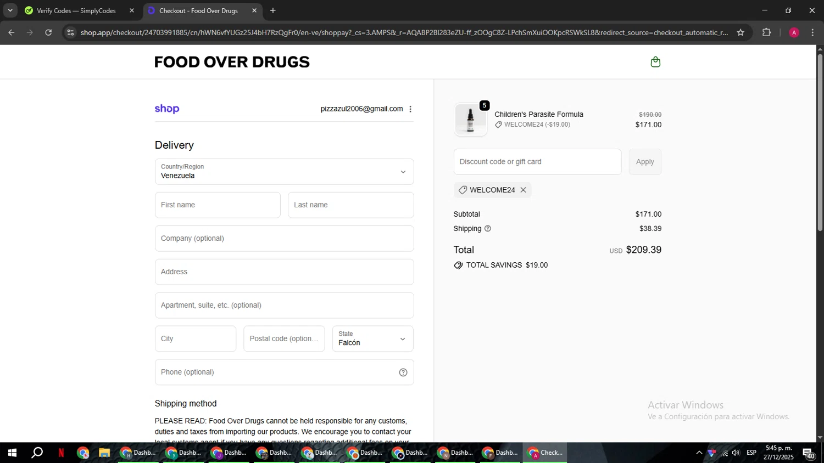824x463 pixels.
Task: Click the total amount $209.39
Action: (644, 250)
